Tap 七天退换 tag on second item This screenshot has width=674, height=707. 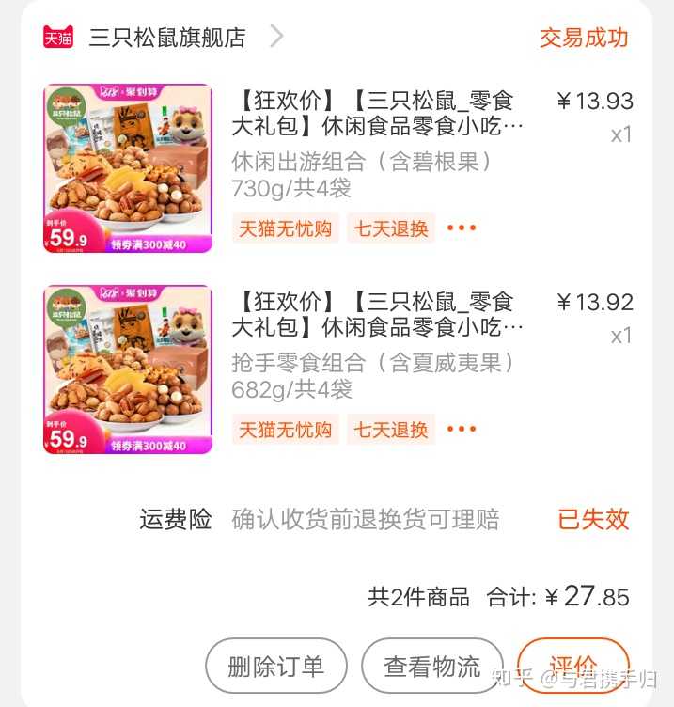coord(391,430)
